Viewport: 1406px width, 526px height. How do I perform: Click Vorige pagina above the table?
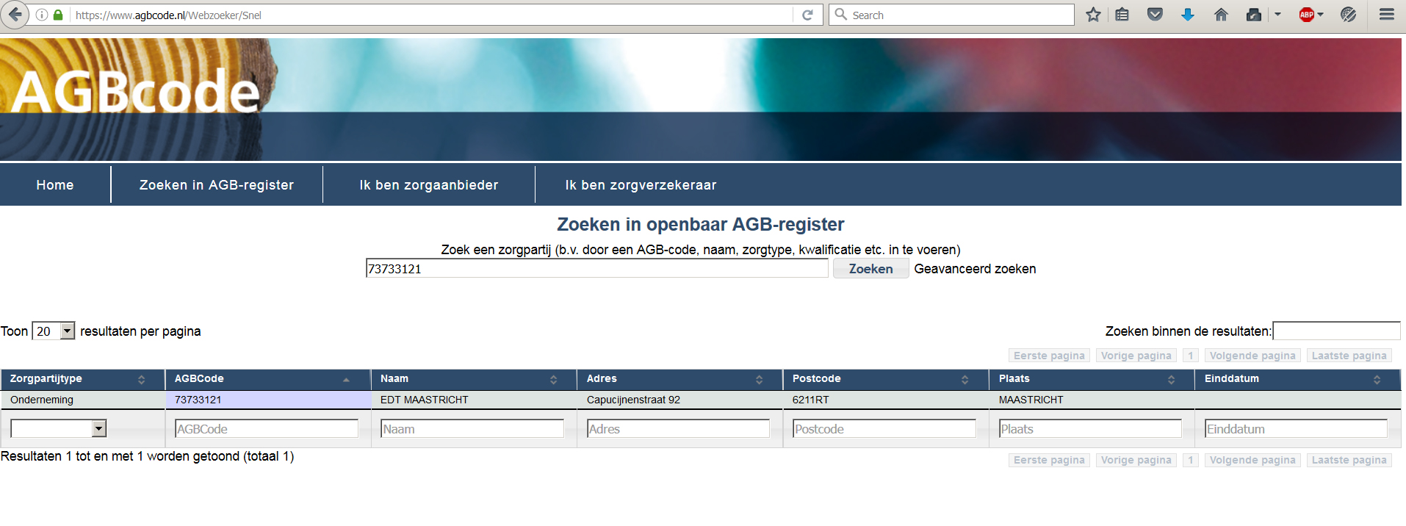point(1136,356)
